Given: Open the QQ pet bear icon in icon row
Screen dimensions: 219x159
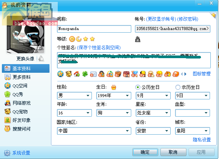Looking at the screenshot, I should (69, 74).
